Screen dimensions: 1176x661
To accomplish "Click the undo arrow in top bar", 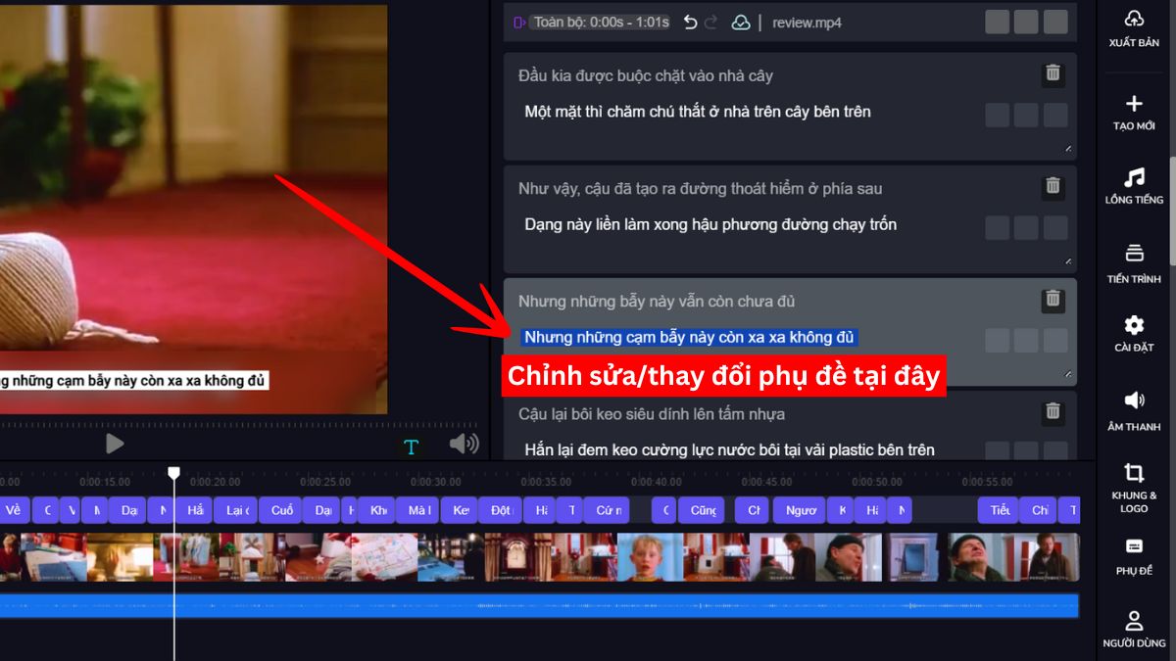I will click(x=690, y=22).
